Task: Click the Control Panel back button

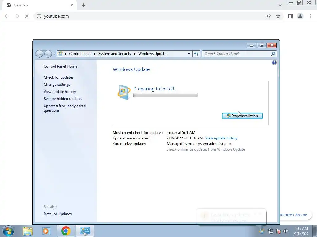Action: coord(39,54)
